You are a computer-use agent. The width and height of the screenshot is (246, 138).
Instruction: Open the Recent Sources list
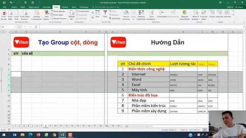(x=58, y=18)
